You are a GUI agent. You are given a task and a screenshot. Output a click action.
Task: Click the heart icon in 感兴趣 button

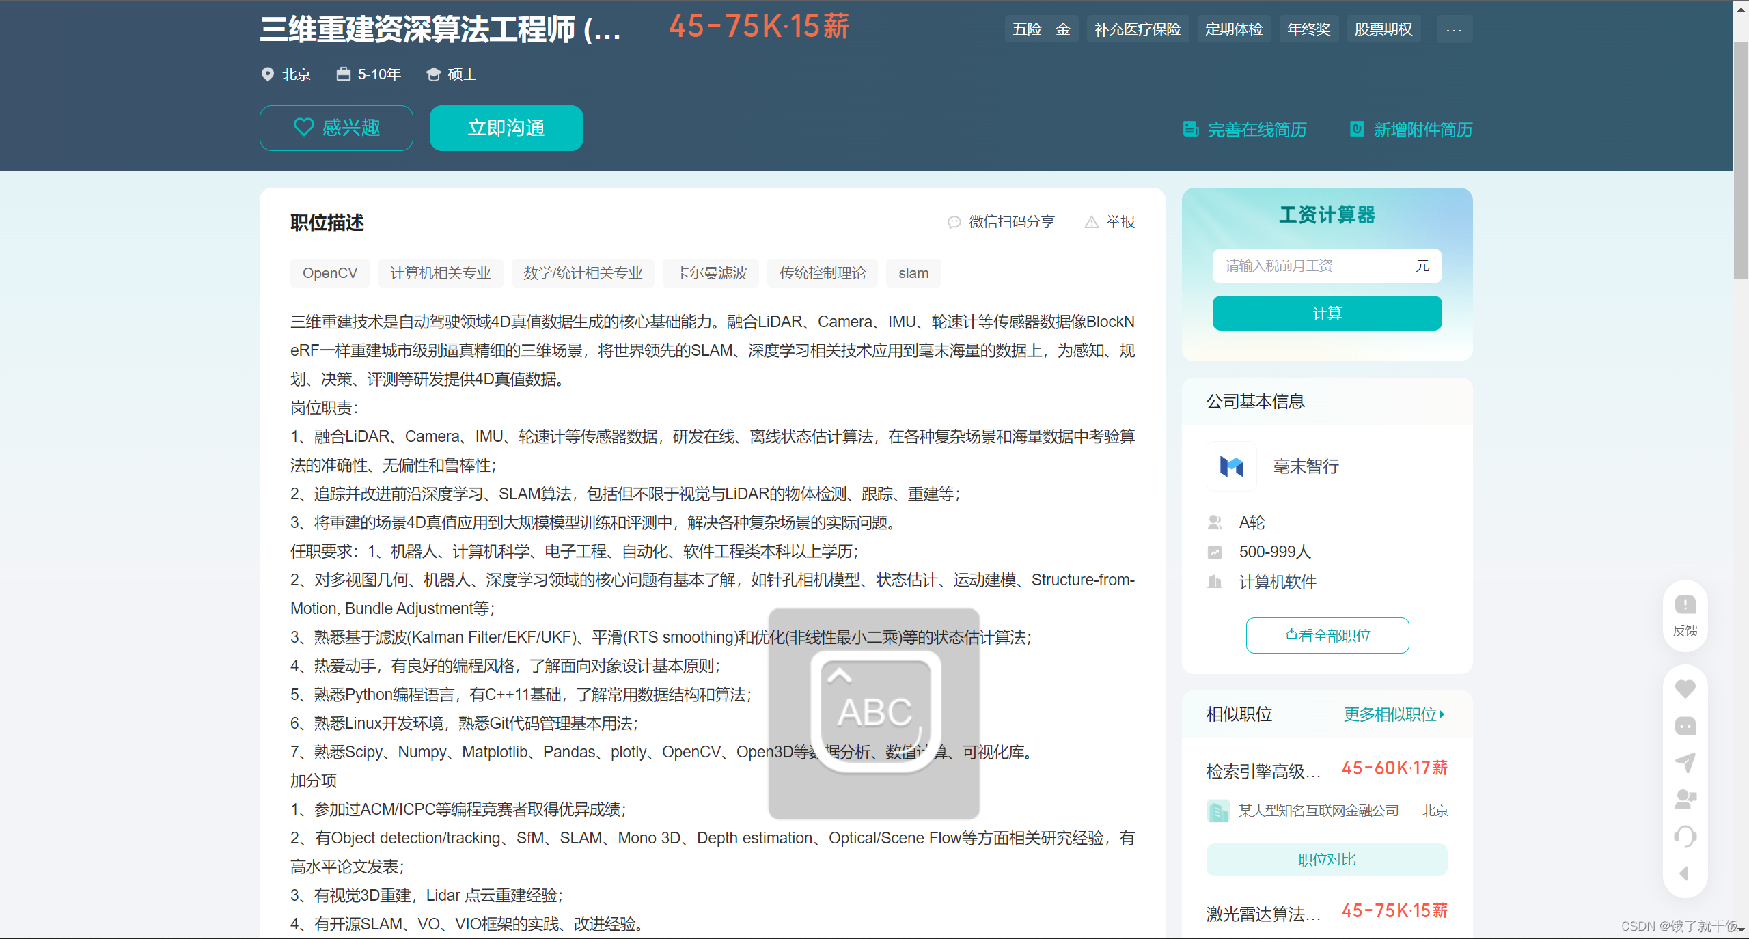pyautogui.click(x=303, y=128)
